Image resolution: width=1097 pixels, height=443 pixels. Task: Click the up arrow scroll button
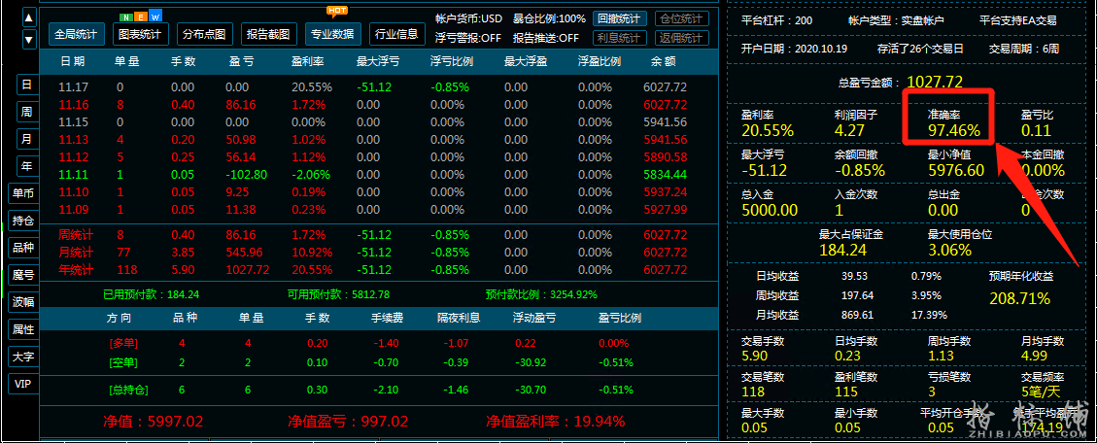[x=28, y=17]
